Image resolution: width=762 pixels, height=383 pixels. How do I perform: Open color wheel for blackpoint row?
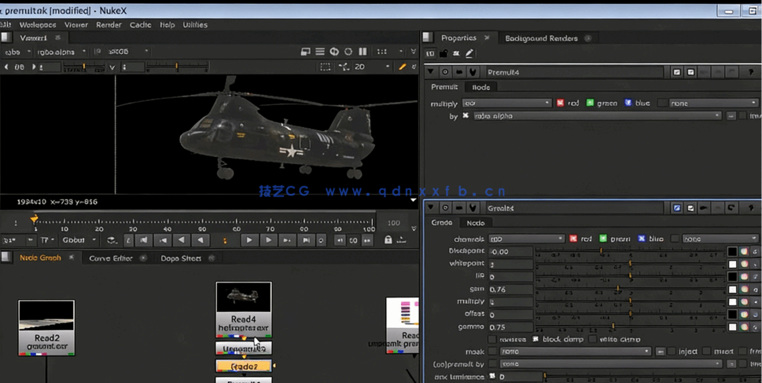(744, 251)
